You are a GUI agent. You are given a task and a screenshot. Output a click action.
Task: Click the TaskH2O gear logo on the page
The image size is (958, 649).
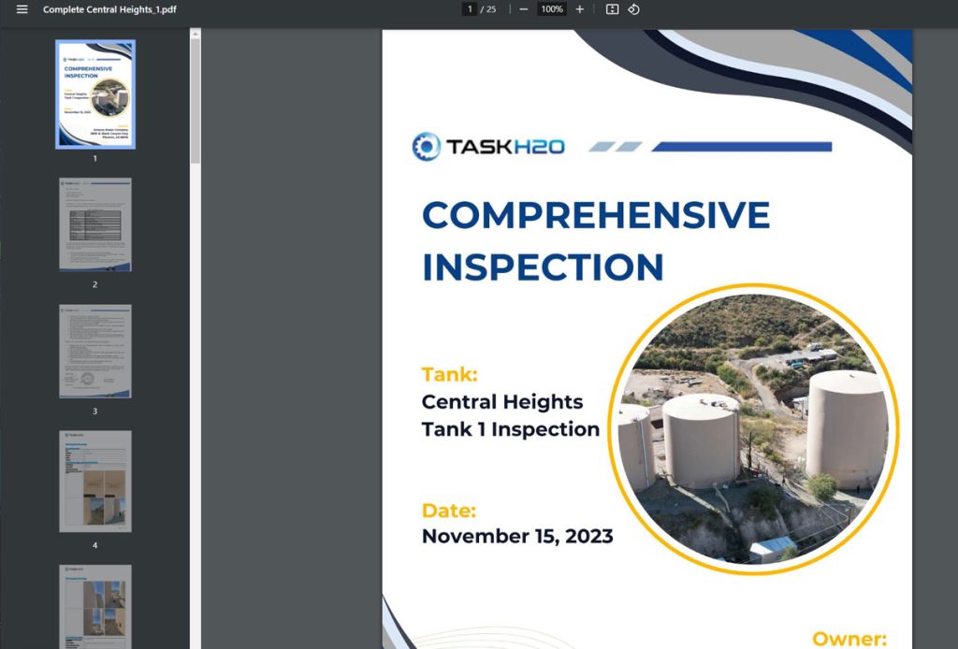427,147
